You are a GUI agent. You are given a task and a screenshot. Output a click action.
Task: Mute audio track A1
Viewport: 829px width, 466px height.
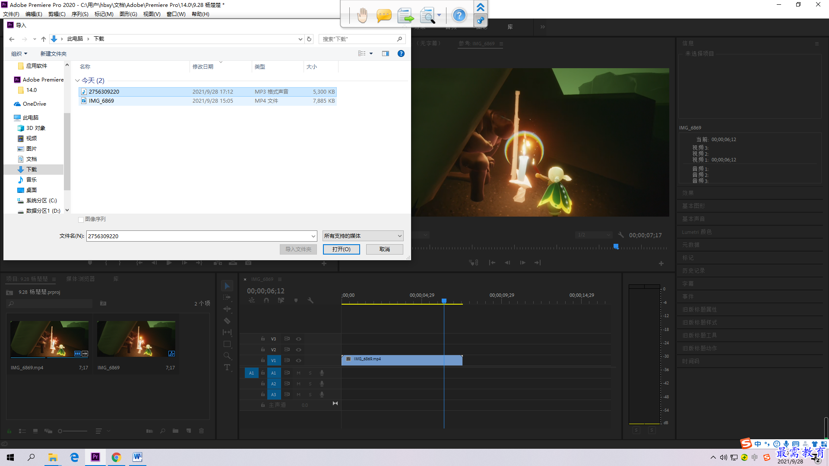(298, 373)
